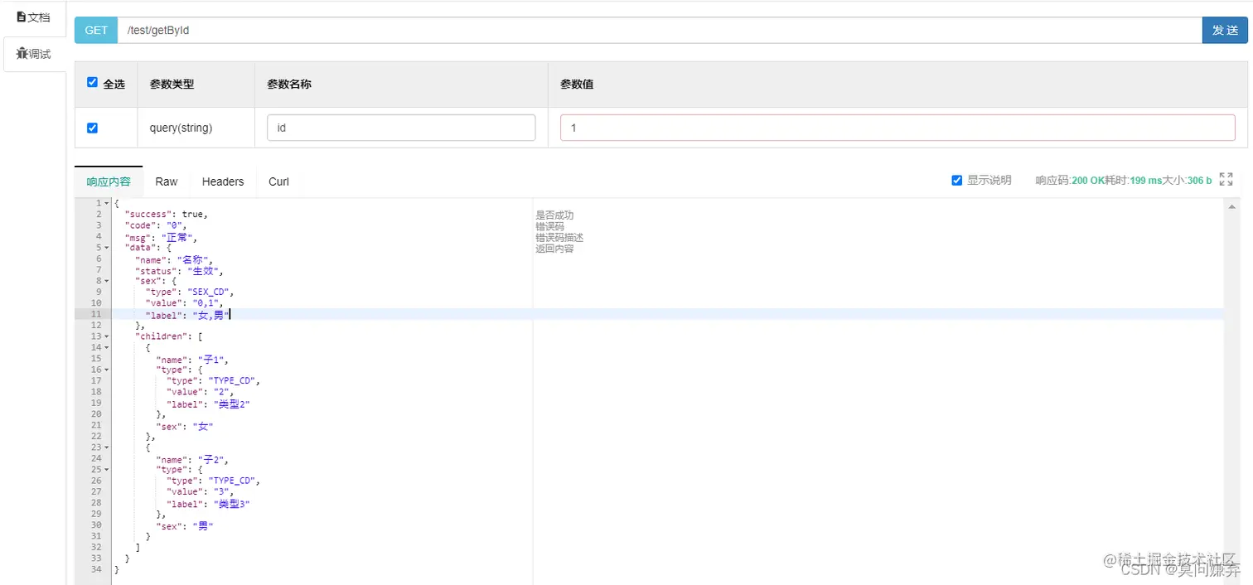Collapse the children array at line 13

point(107,336)
